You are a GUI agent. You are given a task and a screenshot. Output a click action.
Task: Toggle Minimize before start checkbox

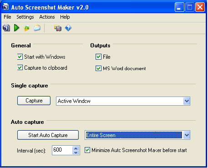[x=87, y=150]
